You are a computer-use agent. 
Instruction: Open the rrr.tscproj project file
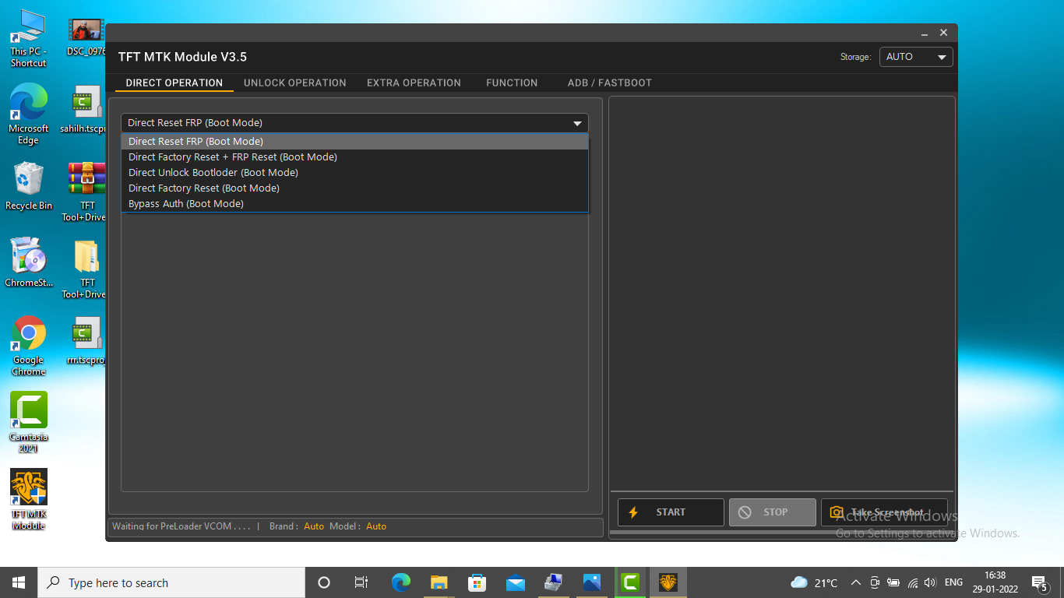86,341
